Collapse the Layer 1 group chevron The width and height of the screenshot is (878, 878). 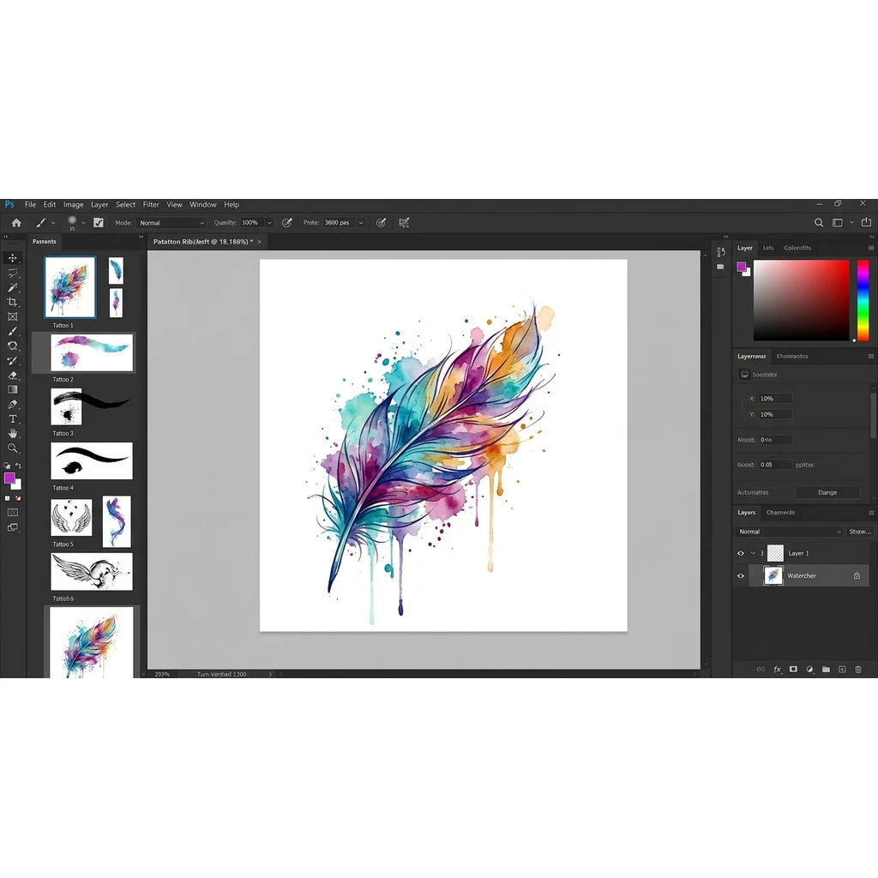(752, 554)
